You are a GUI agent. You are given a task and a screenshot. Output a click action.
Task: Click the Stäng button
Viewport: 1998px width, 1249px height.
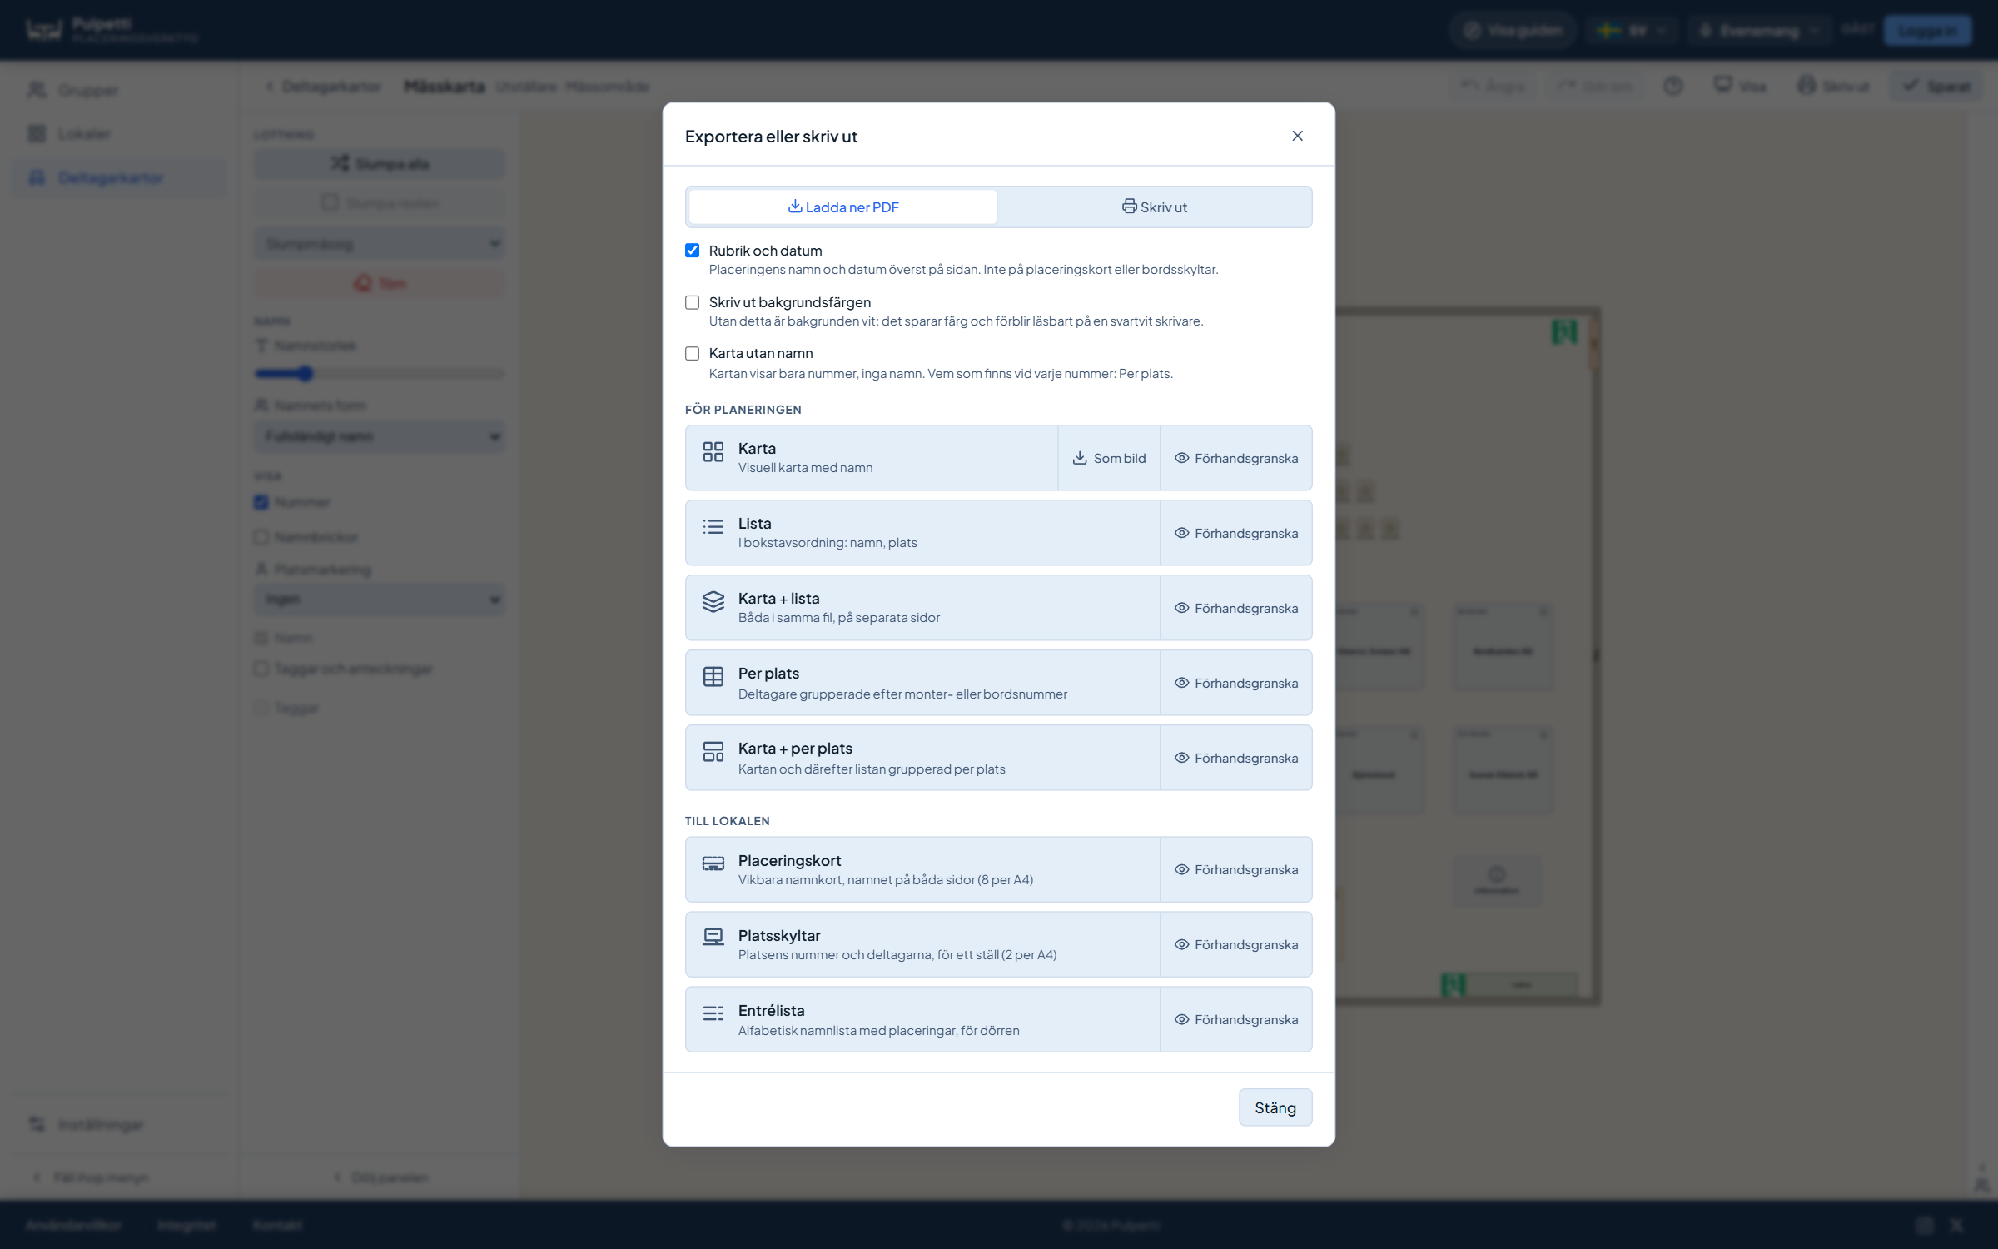(1275, 1108)
